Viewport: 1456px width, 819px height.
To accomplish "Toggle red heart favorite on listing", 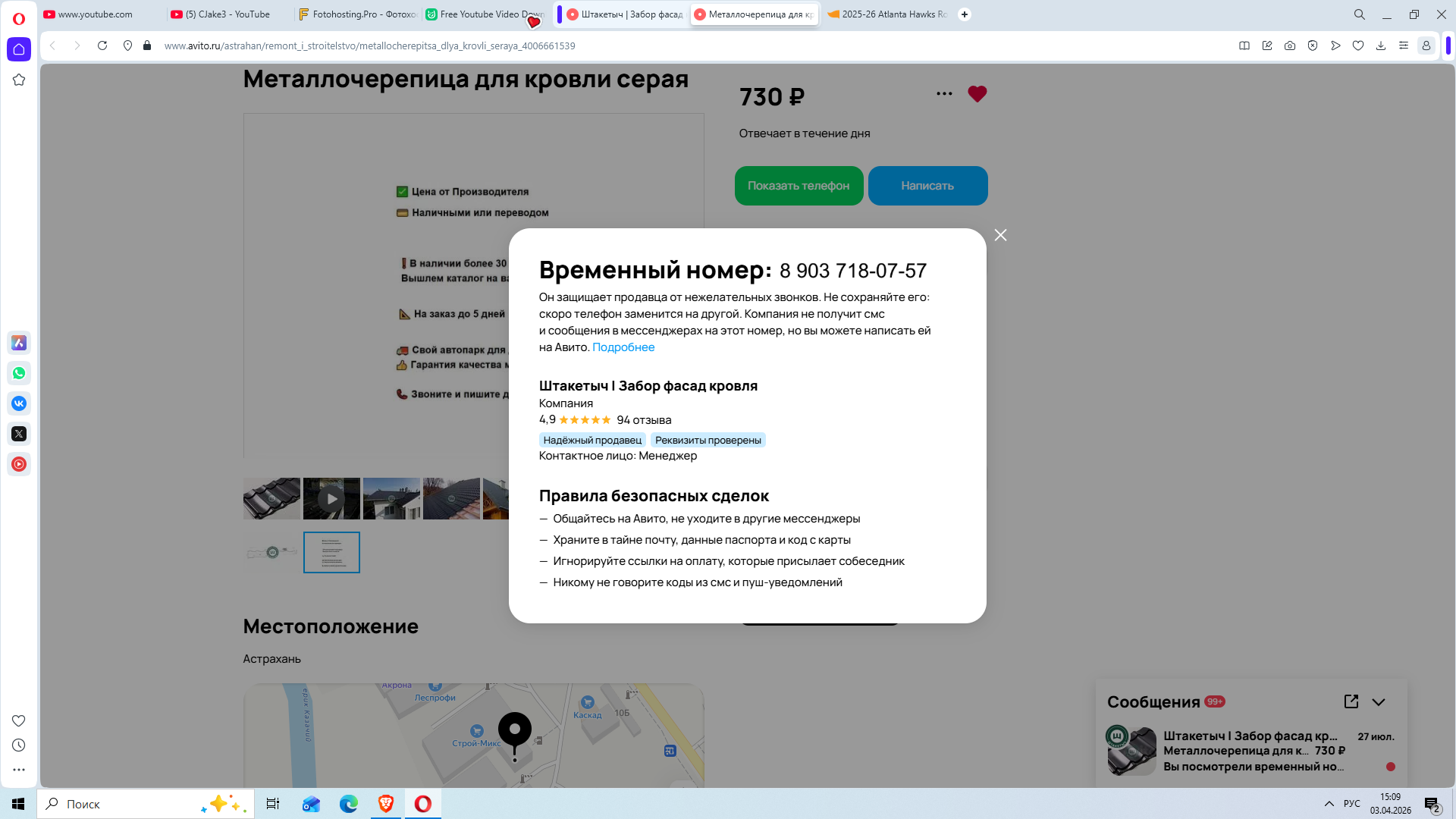I will 977,94.
